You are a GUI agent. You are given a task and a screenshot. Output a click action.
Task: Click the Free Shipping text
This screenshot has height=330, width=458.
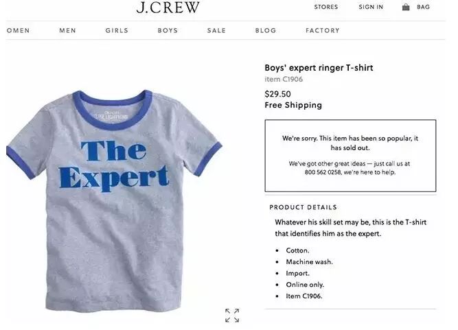tap(293, 105)
